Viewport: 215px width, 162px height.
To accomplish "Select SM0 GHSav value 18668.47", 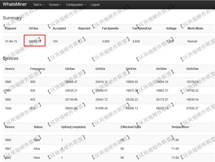I will tap(71, 82).
